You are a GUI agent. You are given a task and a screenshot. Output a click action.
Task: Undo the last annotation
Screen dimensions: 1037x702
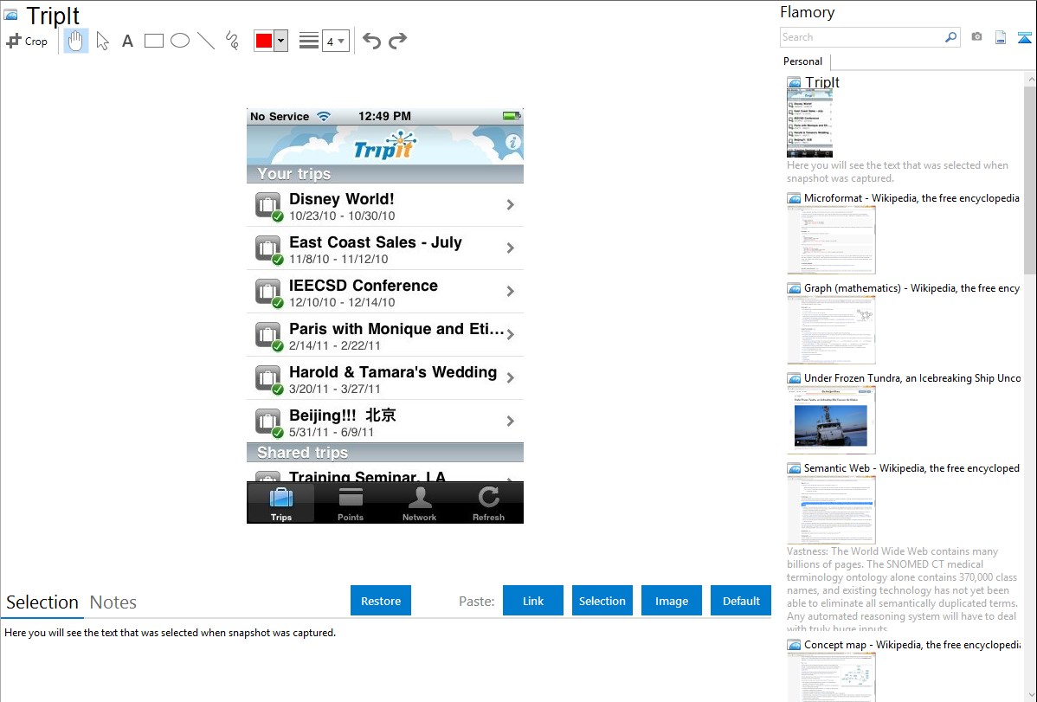click(371, 41)
